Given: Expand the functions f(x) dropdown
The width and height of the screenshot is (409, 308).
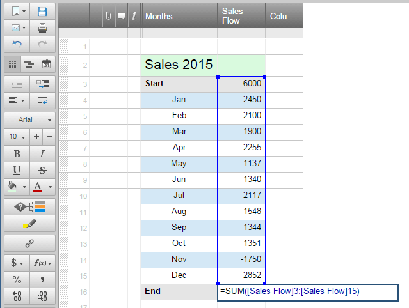Looking at the screenshot, I should [x=42, y=263].
